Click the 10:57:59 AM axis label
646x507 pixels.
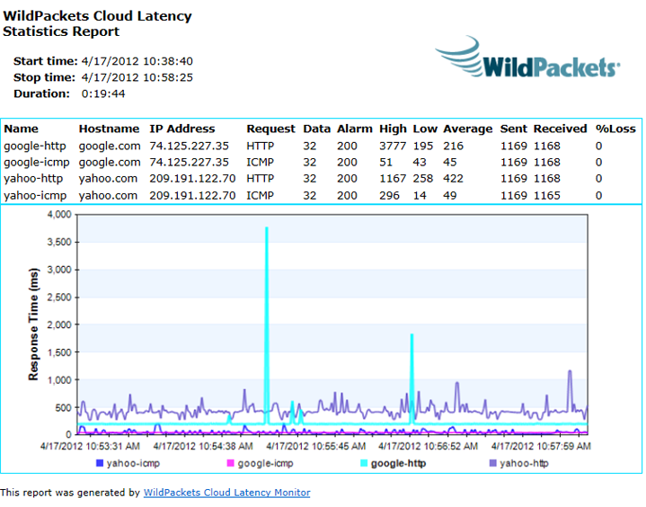point(542,446)
